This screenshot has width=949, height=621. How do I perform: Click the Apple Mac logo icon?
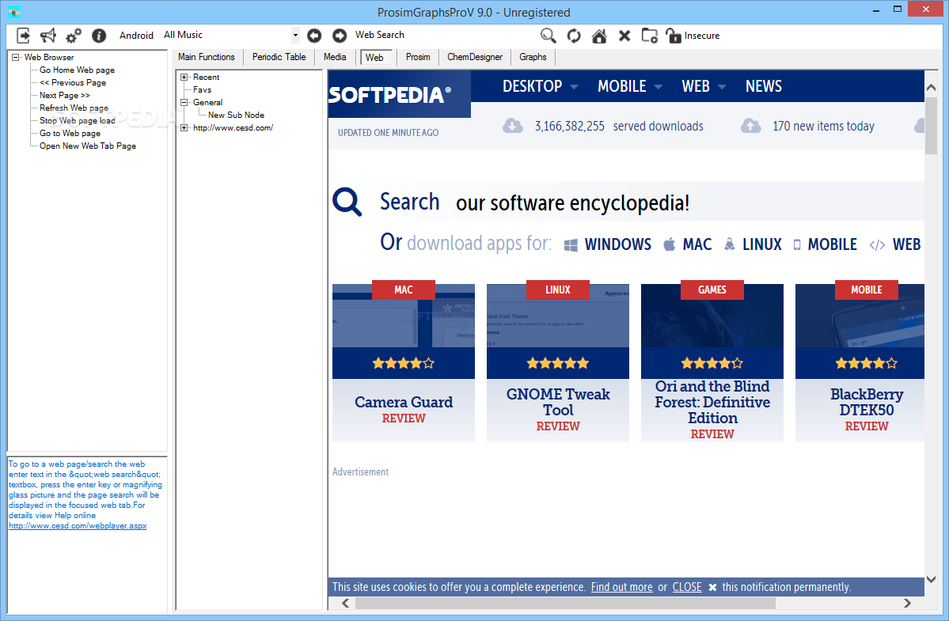pyautogui.click(x=670, y=244)
